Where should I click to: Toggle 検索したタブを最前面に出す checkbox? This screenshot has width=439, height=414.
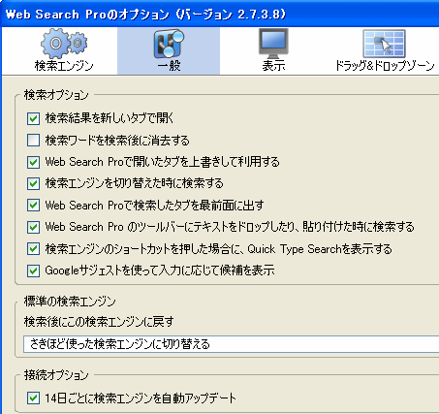[34, 206]
